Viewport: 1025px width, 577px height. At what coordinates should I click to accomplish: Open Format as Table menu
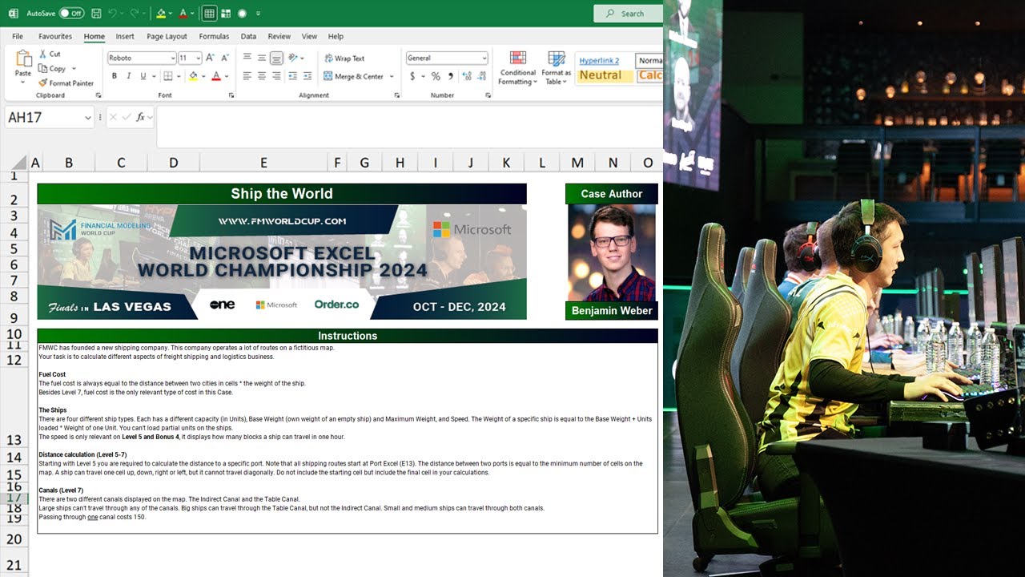556,68
